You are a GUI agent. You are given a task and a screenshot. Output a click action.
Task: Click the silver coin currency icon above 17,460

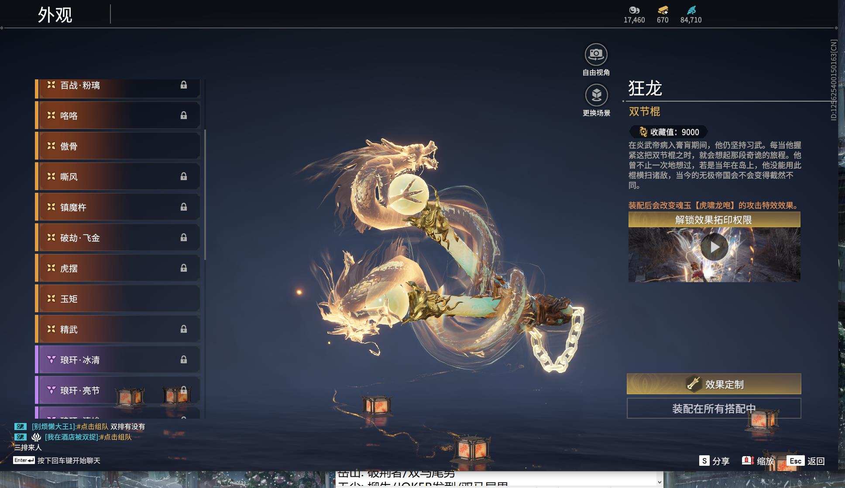[634, 10]
